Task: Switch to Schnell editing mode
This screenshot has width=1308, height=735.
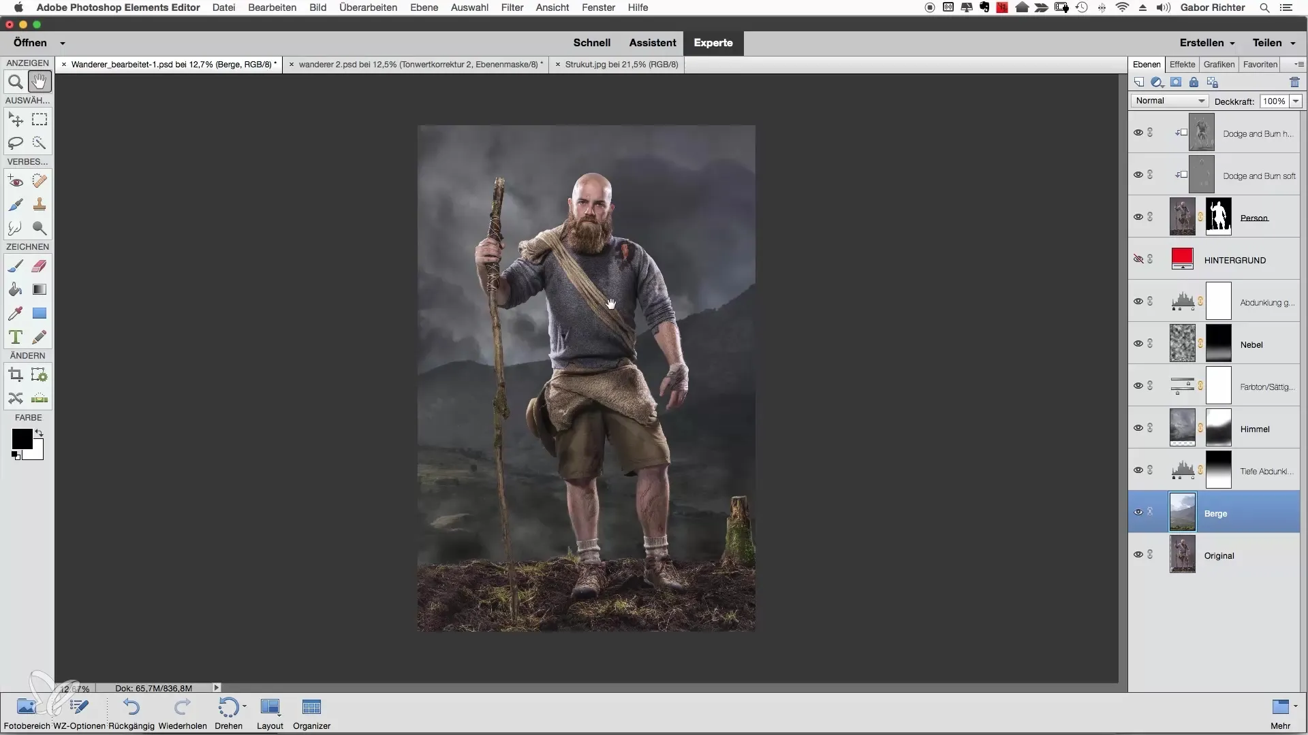Action: [x=591, y=43]
